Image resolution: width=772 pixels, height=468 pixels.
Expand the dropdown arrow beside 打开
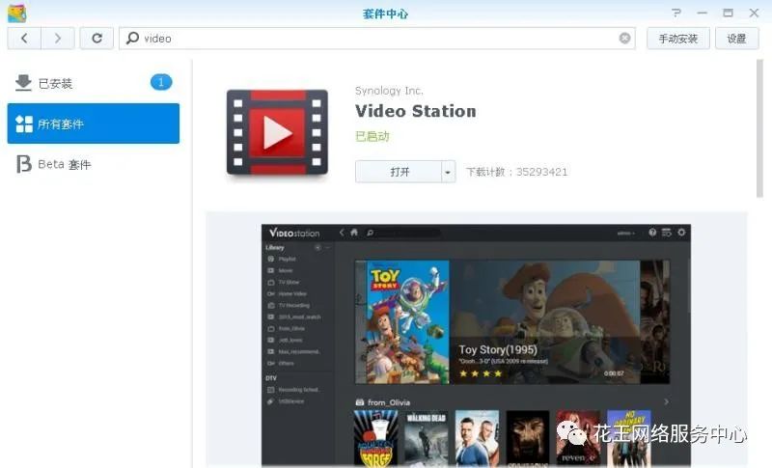448,172
